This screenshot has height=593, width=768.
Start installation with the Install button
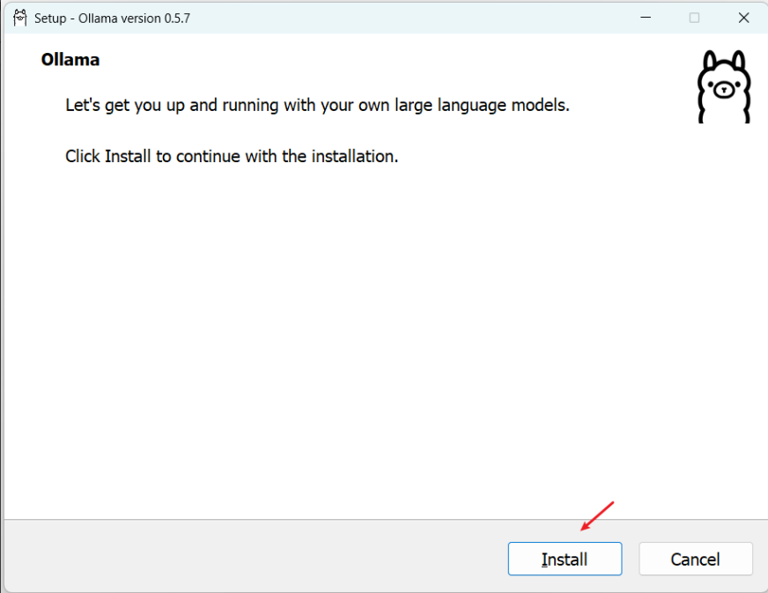(565, 559)
